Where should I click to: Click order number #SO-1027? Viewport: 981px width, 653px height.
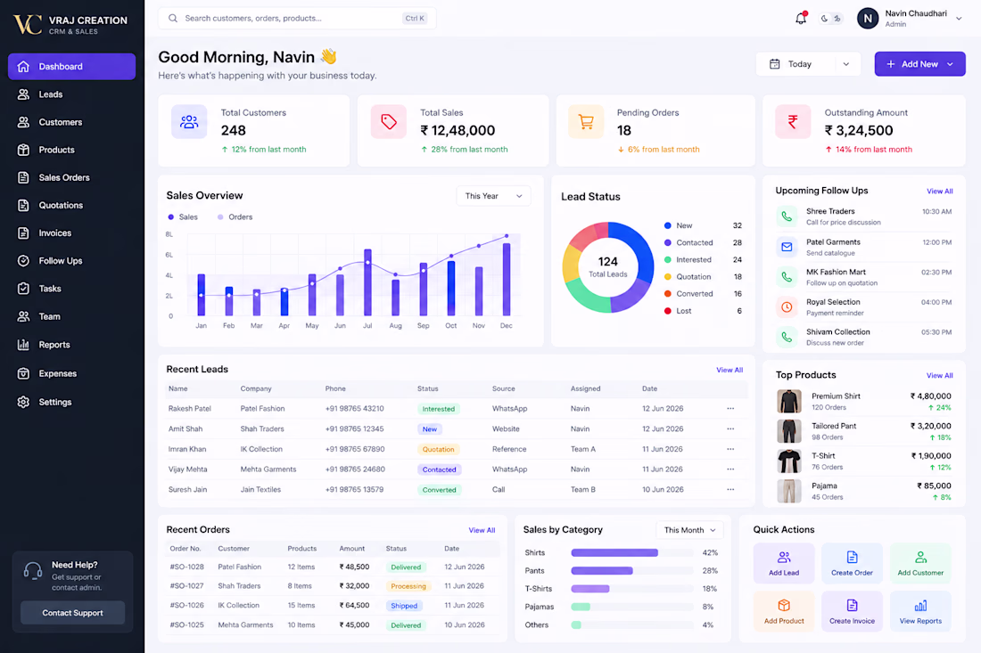186,586
